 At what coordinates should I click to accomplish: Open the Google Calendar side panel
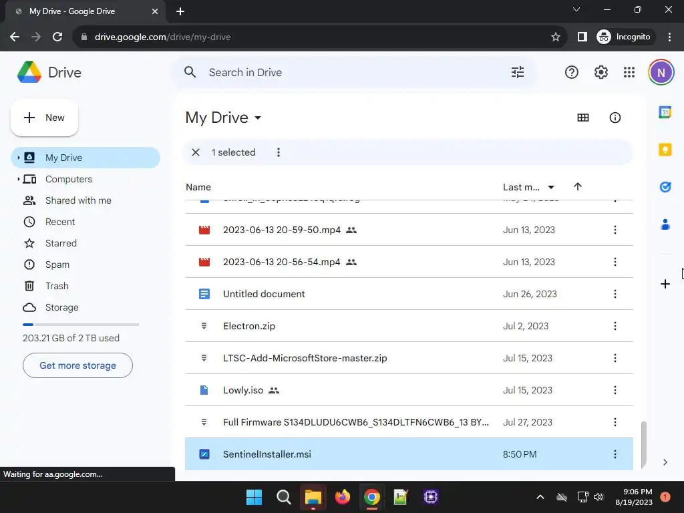point(665,112)
